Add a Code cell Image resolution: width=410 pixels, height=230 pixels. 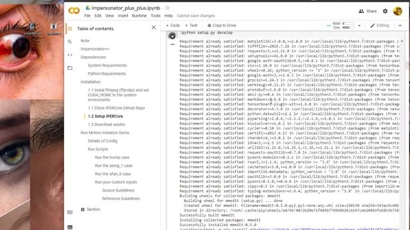(x=173, y=26)
